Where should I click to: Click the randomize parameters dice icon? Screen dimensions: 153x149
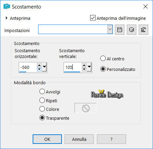132,30
